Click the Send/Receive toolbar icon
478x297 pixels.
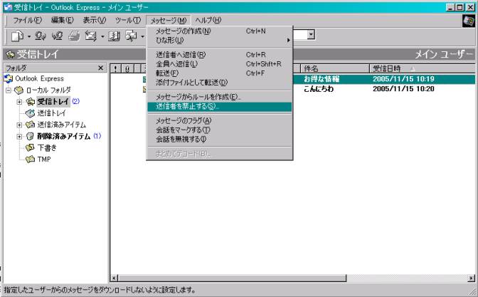click(x=91, y=36)
